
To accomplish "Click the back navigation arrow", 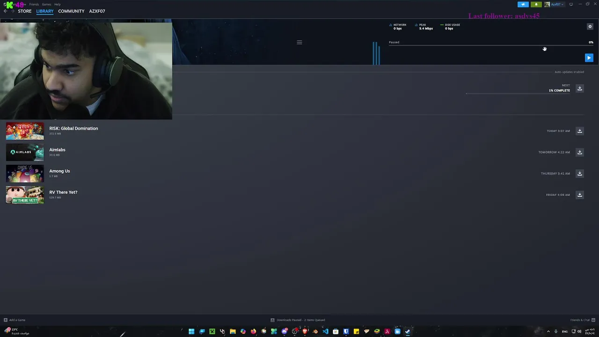I will click(5, 11).
